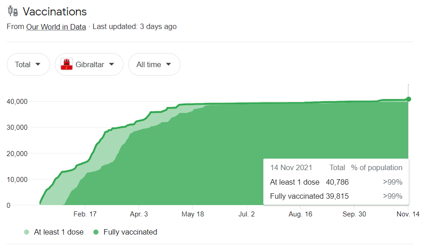Image resolution: width=424 pixels, height=245 pixels.
Task: Toggle the At least 1 dose legend label
Action: click(59, 232)
